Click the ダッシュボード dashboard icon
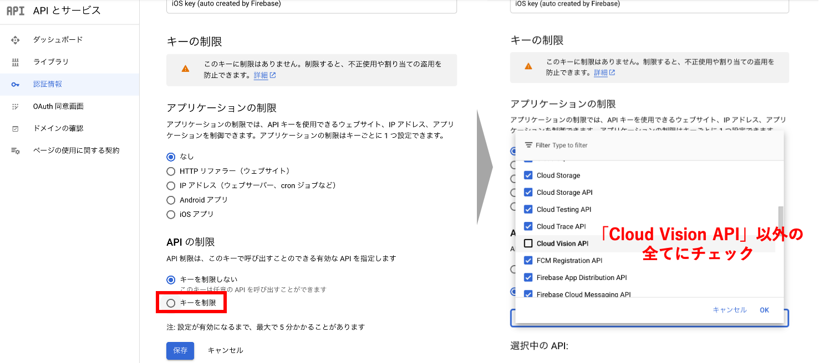This screenshot has width=819, height=363. (16, 40)
